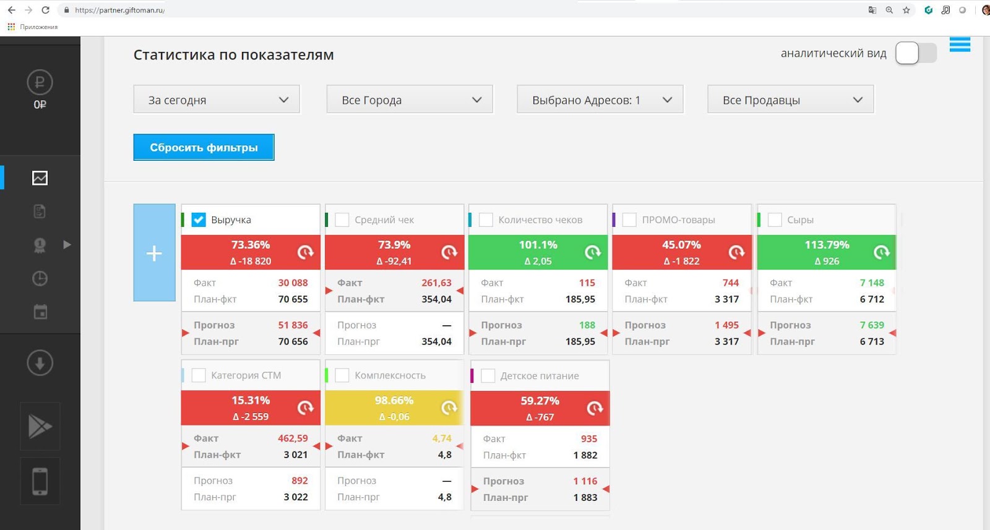Open Приложения apps shortcut in bookmarks bar
The image size is (990, 530).
click(x=33, y=27)
